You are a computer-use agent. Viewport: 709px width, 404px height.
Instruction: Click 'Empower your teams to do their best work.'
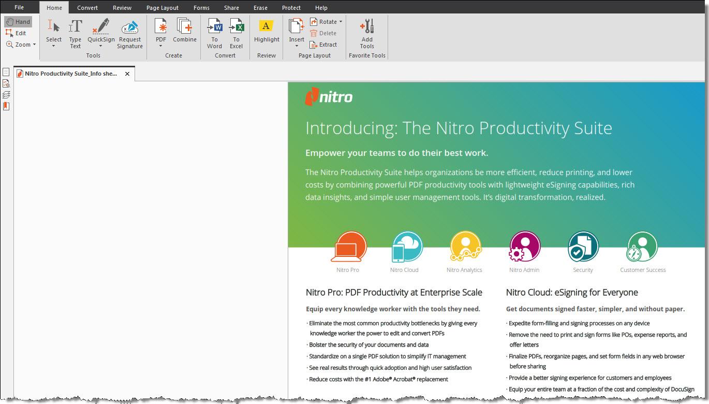(x=396, y=153)
